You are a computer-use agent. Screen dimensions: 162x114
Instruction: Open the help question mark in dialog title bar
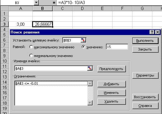152,32
